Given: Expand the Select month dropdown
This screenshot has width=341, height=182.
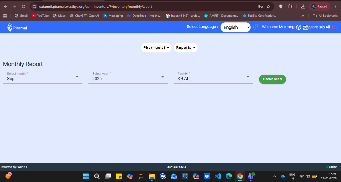Looking at the screenshot, I should (x=42, y=77).
